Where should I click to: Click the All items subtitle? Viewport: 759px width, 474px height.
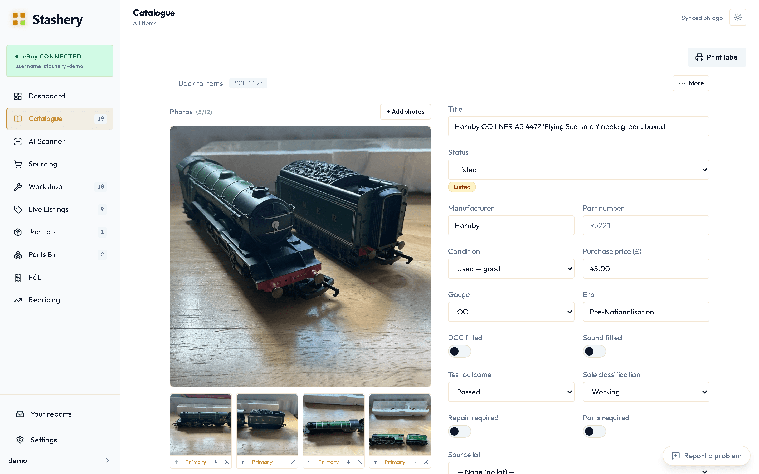145,23
